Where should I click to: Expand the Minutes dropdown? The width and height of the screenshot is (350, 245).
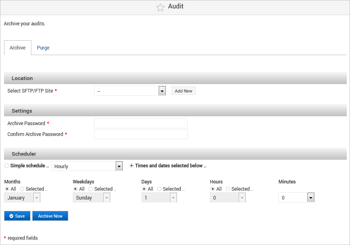click(310, 197)
